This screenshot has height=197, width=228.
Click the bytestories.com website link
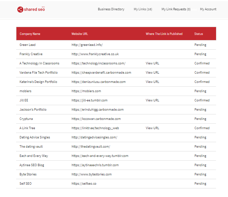tap(91, 174)
